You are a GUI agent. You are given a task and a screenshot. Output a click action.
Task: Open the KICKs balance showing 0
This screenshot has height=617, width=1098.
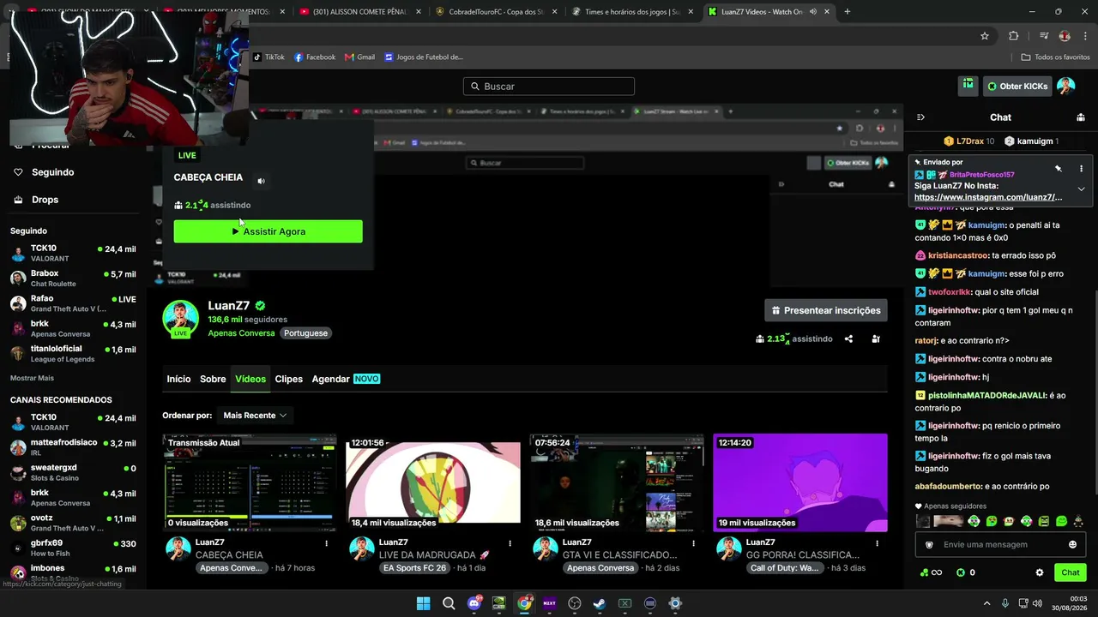(966, 572)
